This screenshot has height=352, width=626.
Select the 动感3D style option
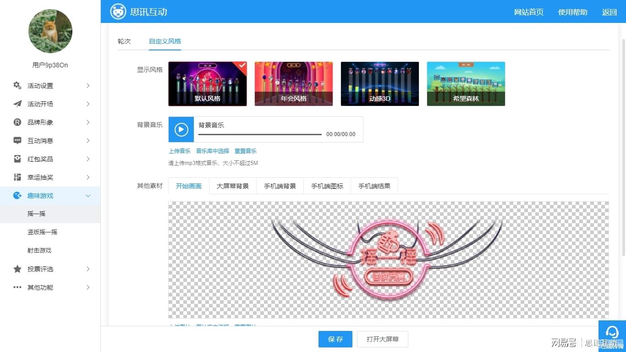coord(379,83)
